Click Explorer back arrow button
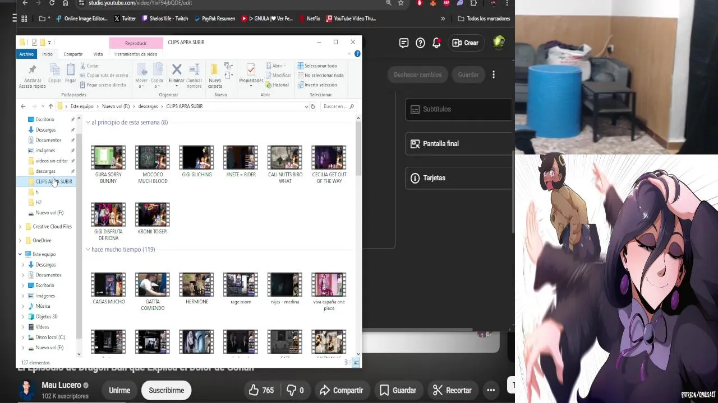The image size is (718, 403). [x=23, y=106]
